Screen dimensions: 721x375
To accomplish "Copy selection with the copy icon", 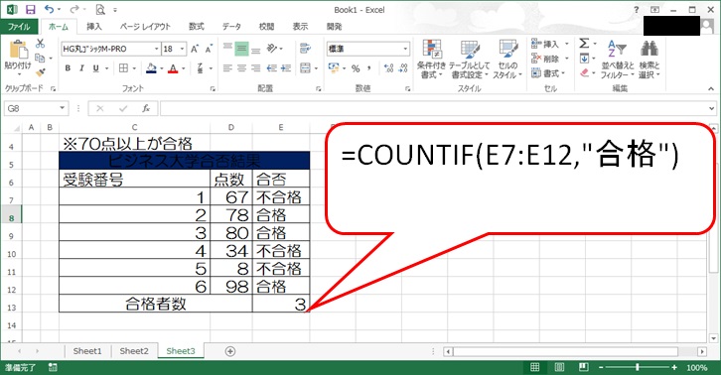I will point(41,58).
